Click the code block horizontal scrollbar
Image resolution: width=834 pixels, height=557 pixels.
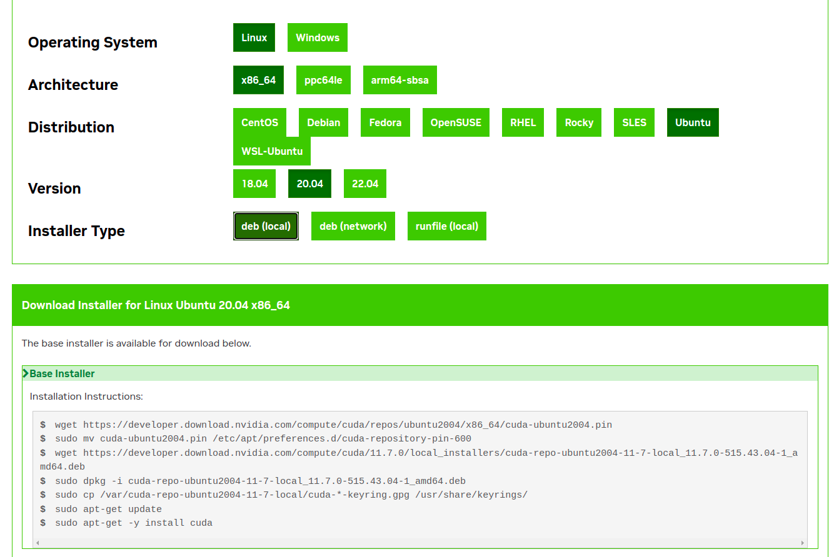pyautogui.click(x=420, y=543)
